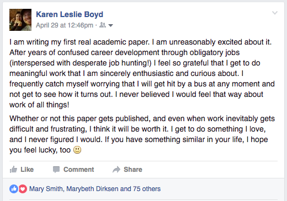
Task: Click the friends audience icon
Action: [x=103, y=25]
